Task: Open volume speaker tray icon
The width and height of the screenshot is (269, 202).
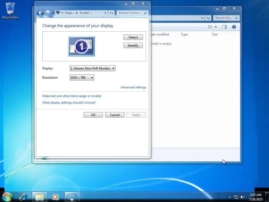Action: (x=242, y=197)
